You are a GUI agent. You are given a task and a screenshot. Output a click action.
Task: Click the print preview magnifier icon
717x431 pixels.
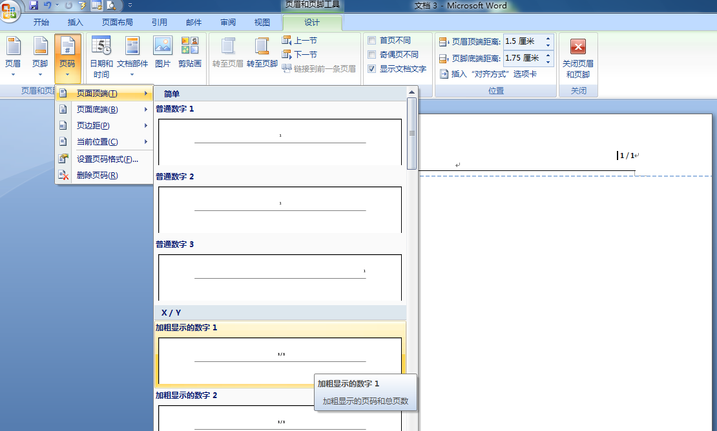click(x=111, y=5)
